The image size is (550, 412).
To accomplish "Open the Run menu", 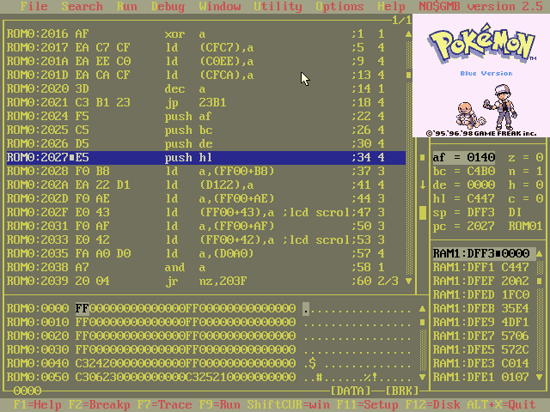I will click(126, 6).
